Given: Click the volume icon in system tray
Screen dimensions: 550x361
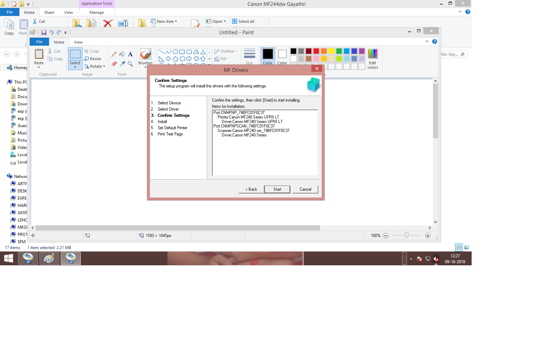Looking at the screenshot, I should click(436, 259).
